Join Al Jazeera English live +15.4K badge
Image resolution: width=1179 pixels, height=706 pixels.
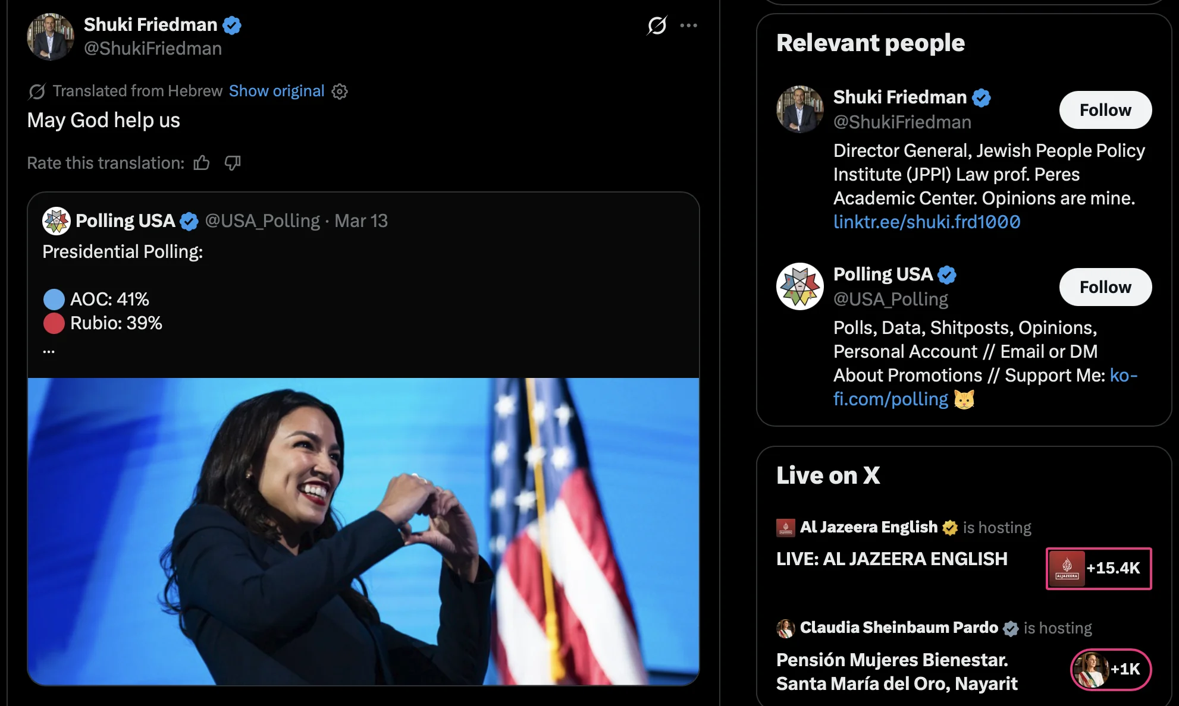(1098, 569)
